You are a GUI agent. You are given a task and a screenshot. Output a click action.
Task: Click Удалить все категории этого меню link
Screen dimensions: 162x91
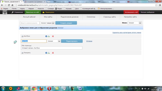[127, 33]
